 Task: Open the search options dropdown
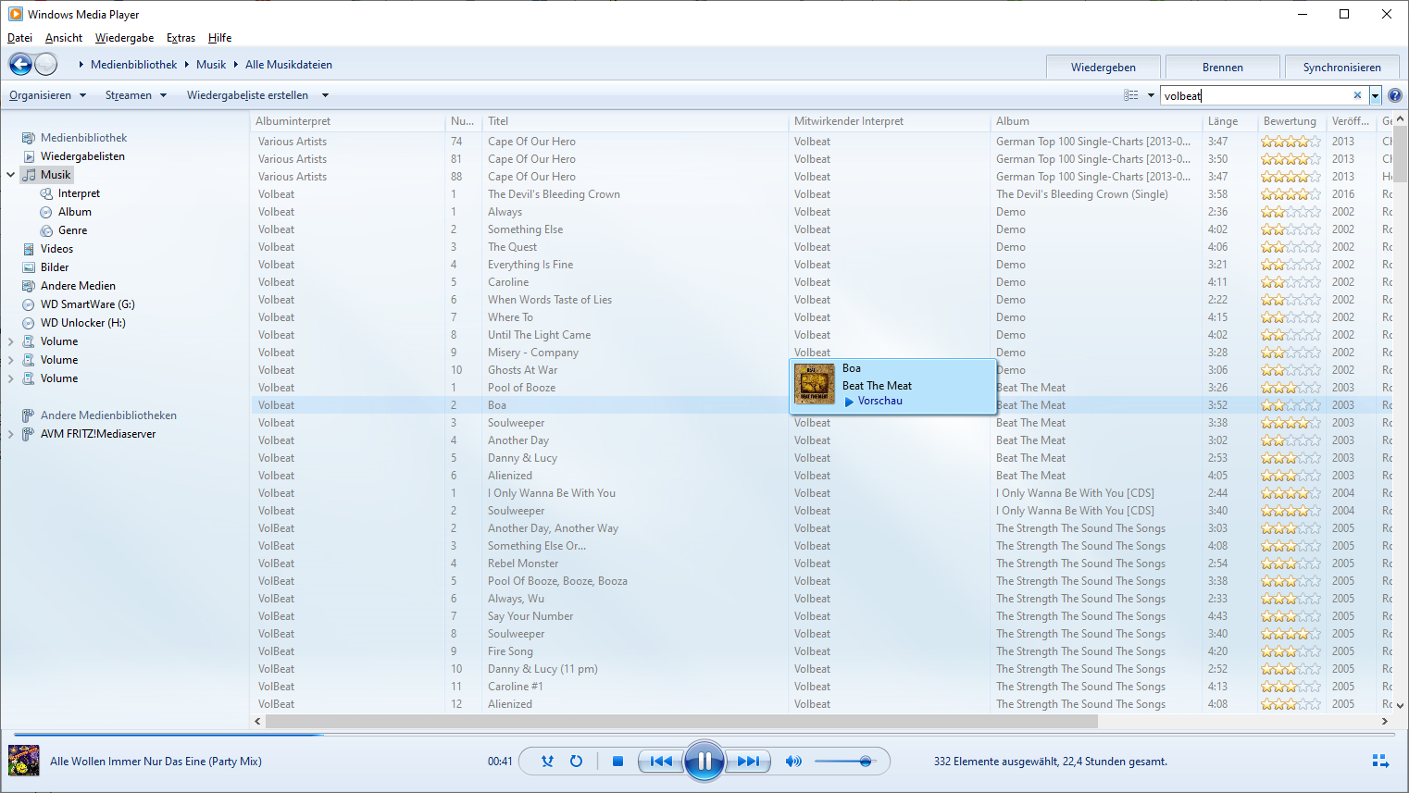click(1376, 95)
